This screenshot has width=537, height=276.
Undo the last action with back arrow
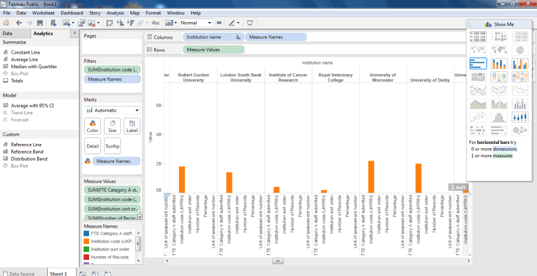(19, 23)
